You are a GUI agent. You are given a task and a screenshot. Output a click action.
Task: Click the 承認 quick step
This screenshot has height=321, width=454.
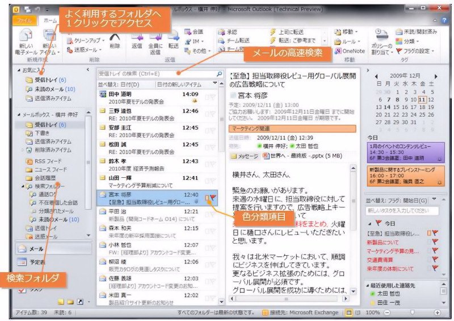[228, 32]
